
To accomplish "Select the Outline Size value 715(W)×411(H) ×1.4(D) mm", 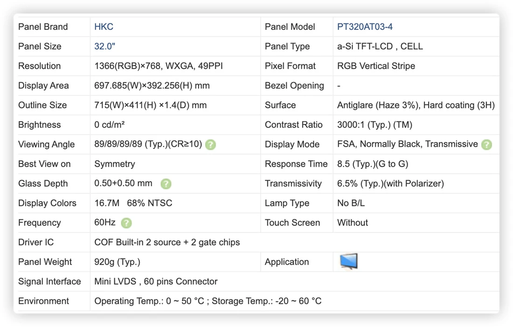I will coord(151,105).
